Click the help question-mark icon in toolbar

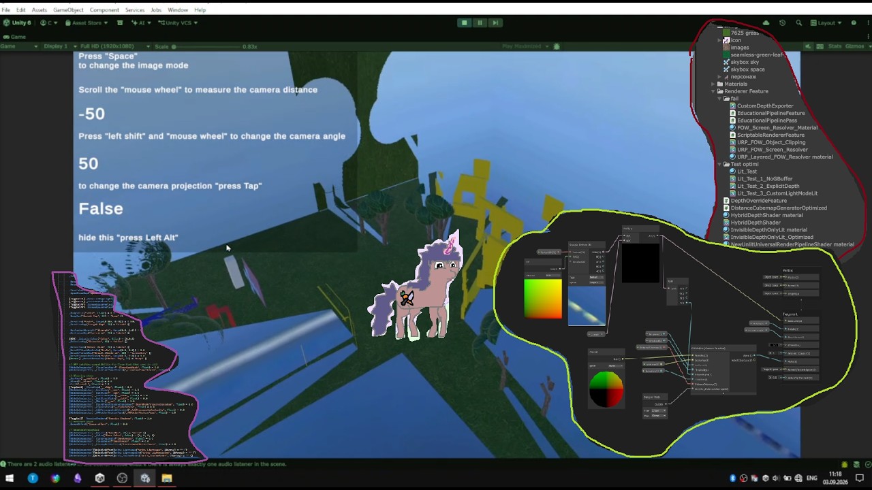coord(854,22)
